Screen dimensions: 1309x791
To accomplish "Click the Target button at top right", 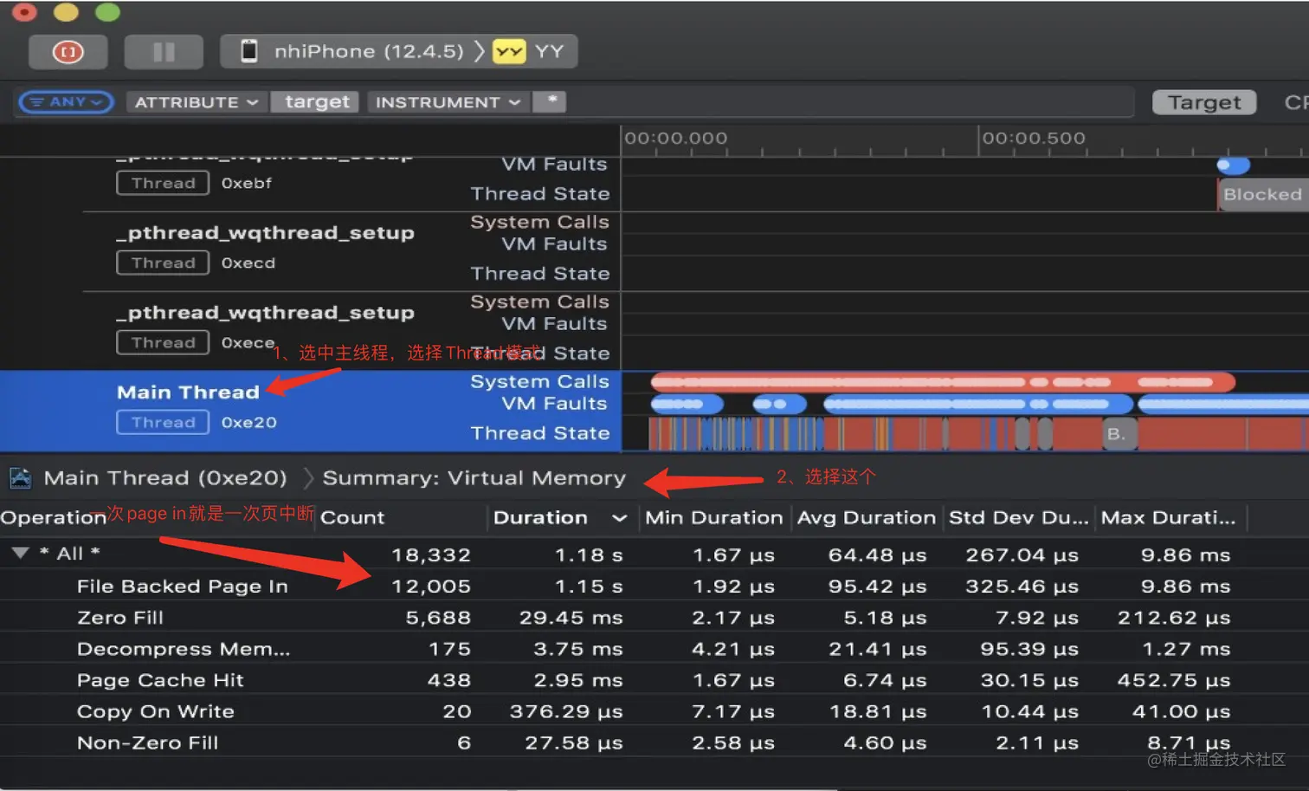I will [1204, 102].
